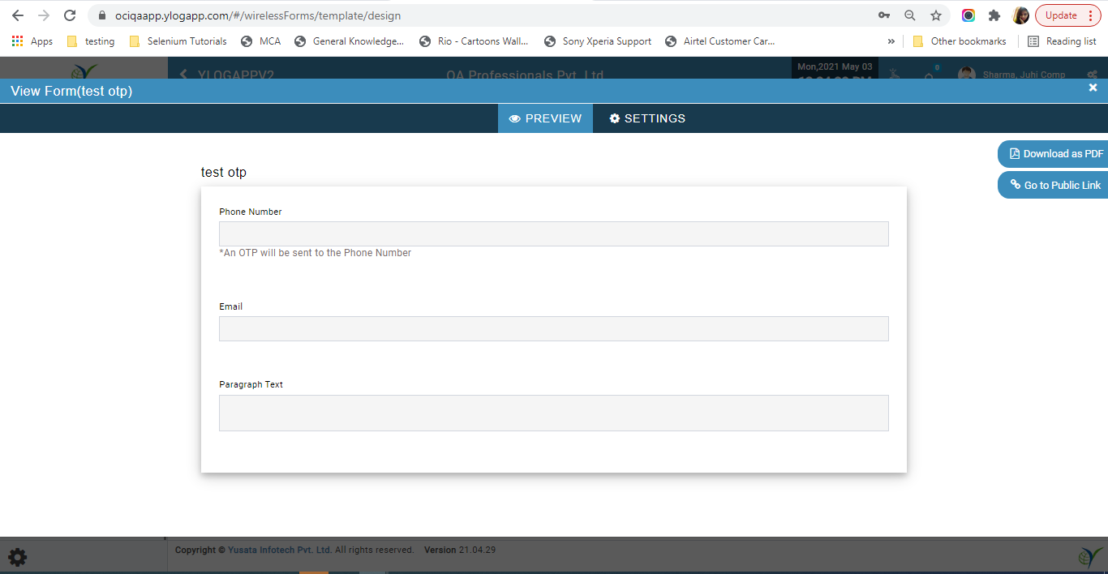Screen dimensions: 1108x574
Task: Open the testing bookmarks folder
Action: pyautogui.click(x=91, y=41)
